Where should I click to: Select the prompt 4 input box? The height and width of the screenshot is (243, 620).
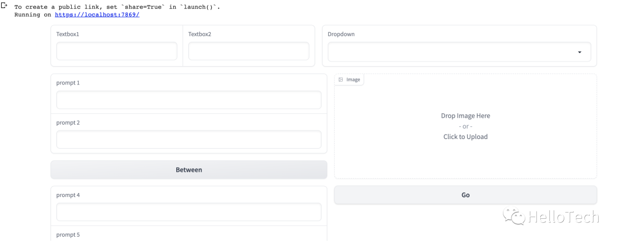(x=188, y=212)
